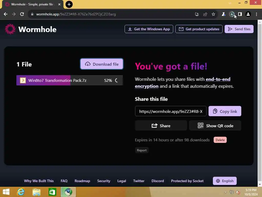Click the Report button

tap(142, 150)
